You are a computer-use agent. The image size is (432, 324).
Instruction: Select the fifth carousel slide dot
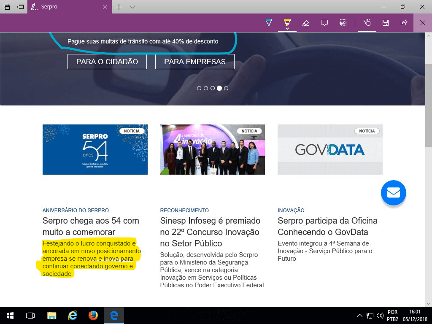(x=226, y=88)
